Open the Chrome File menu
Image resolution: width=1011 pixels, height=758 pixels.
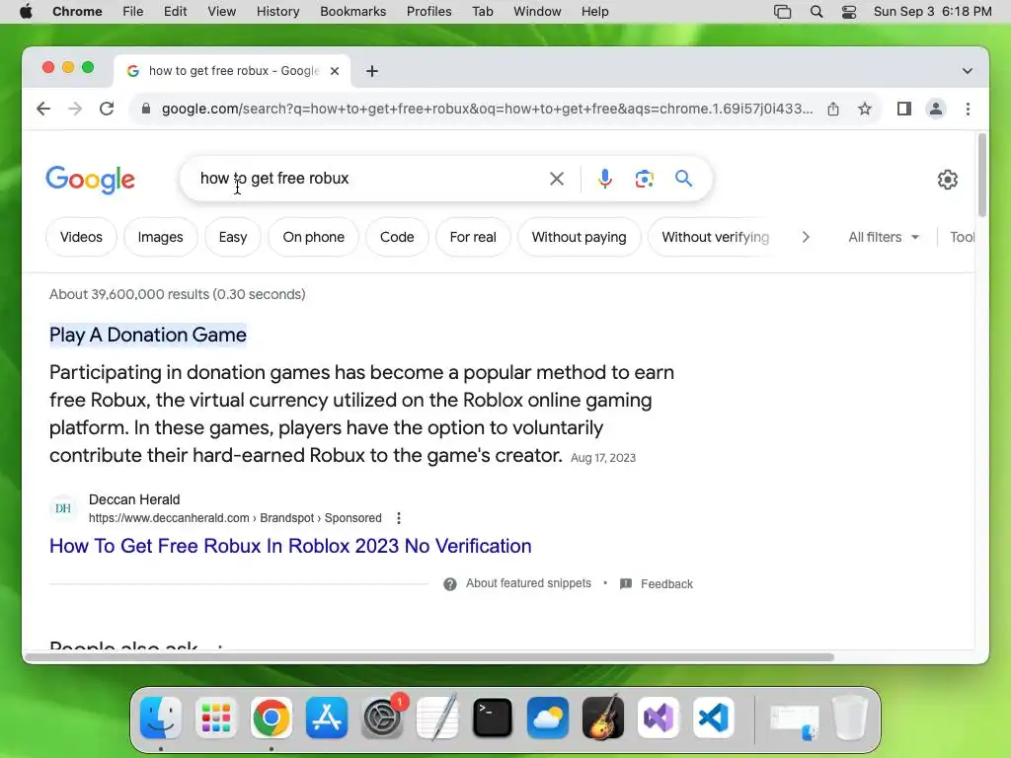[133, 12]
